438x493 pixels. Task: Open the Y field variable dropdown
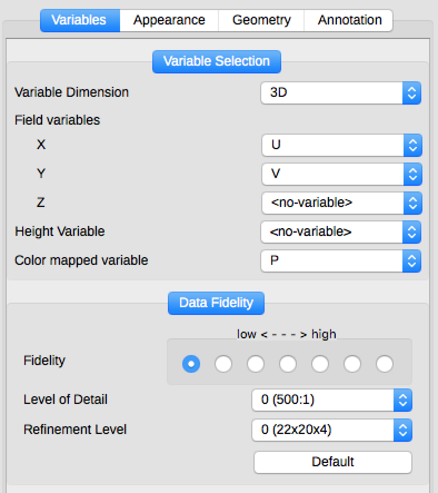point(341,174)
